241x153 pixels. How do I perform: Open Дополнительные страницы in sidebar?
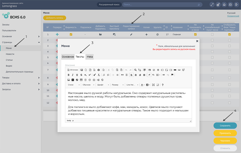point(20,72)
